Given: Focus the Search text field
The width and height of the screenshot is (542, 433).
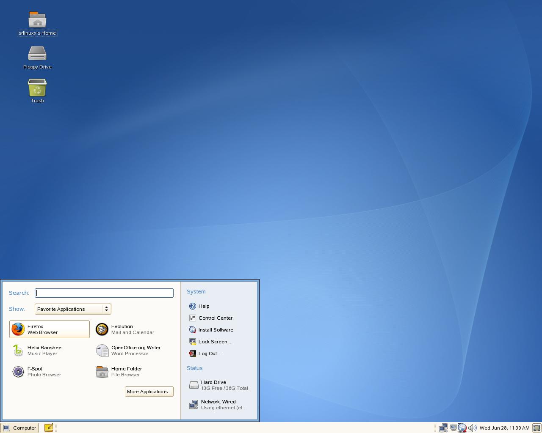Looking at the screenshot, I should point(104,293).
